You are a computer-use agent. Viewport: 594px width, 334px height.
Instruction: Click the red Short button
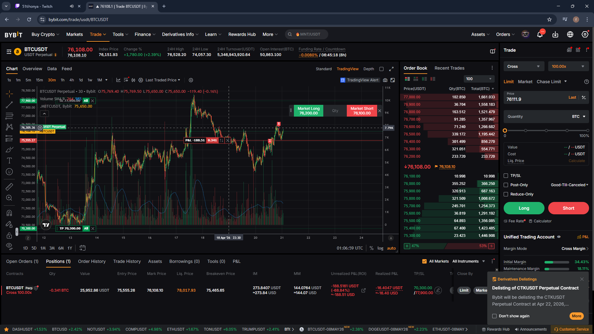tap(568, 208)
